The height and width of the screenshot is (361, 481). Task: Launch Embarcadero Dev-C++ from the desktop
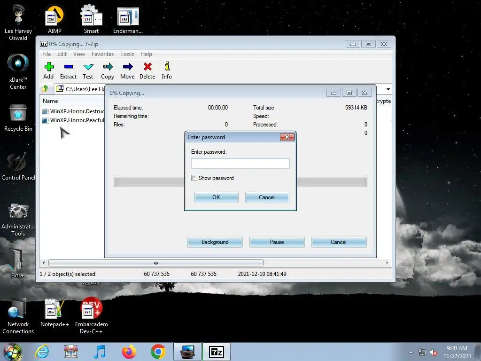tap(92, 316)
